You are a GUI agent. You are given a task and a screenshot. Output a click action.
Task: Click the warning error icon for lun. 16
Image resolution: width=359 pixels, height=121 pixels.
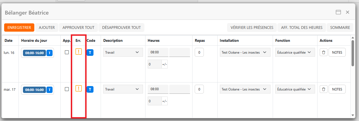coord(79,52)
